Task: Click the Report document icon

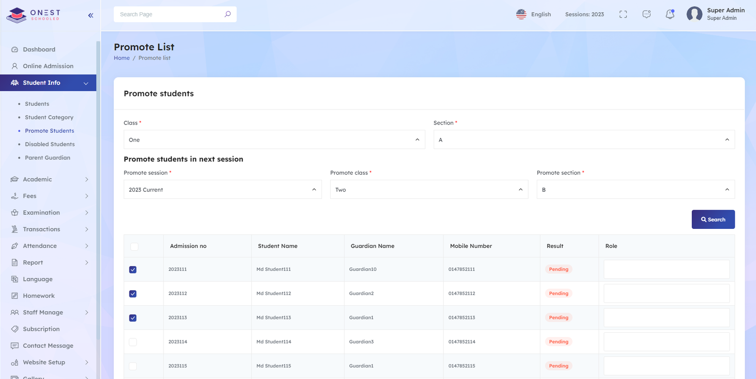Action: coord(15,262)
